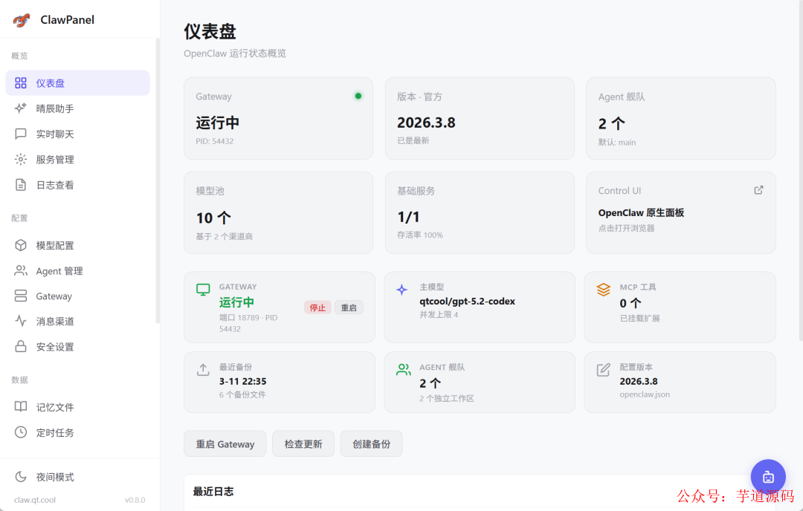Click the sidebar vertical scrollbar
803x511 pixels.
[158, 180]
